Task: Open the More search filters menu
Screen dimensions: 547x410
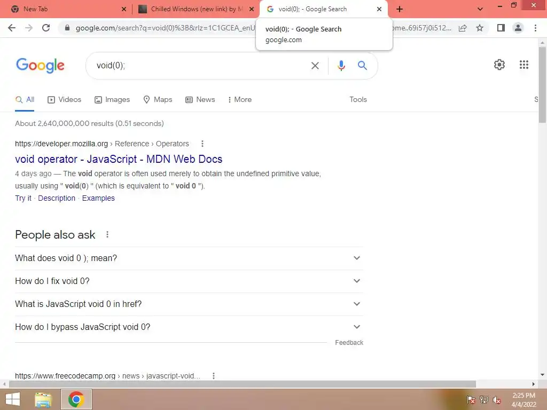Action: click(239, 100)
